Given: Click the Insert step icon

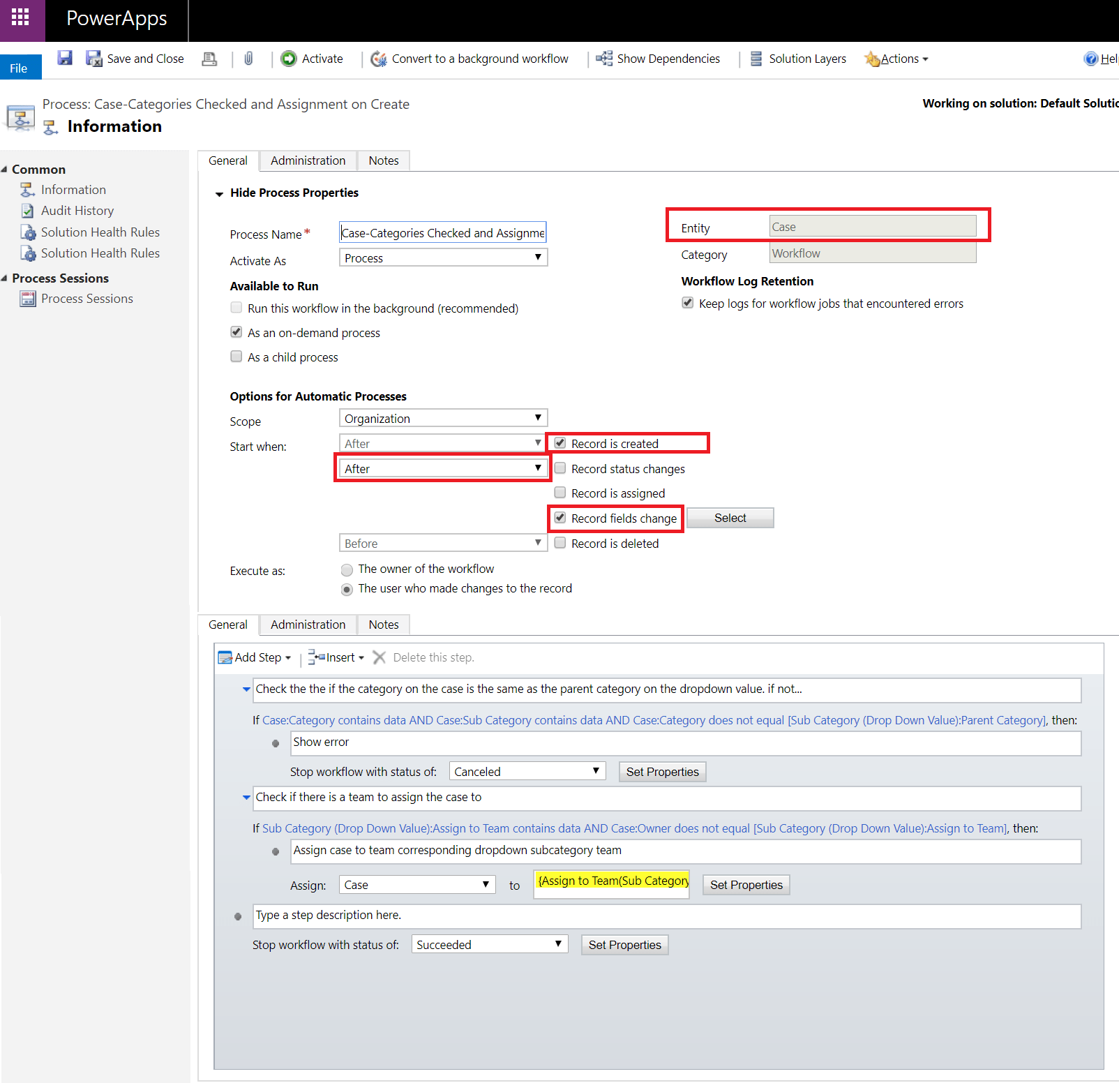Looking at the screenshot, I should 317,657.
